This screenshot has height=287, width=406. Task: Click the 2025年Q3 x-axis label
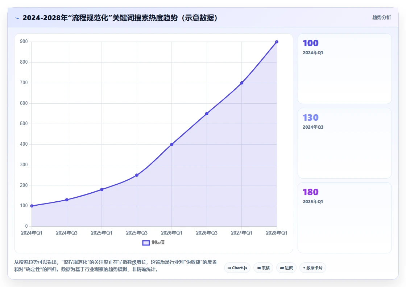pos(137,233)
